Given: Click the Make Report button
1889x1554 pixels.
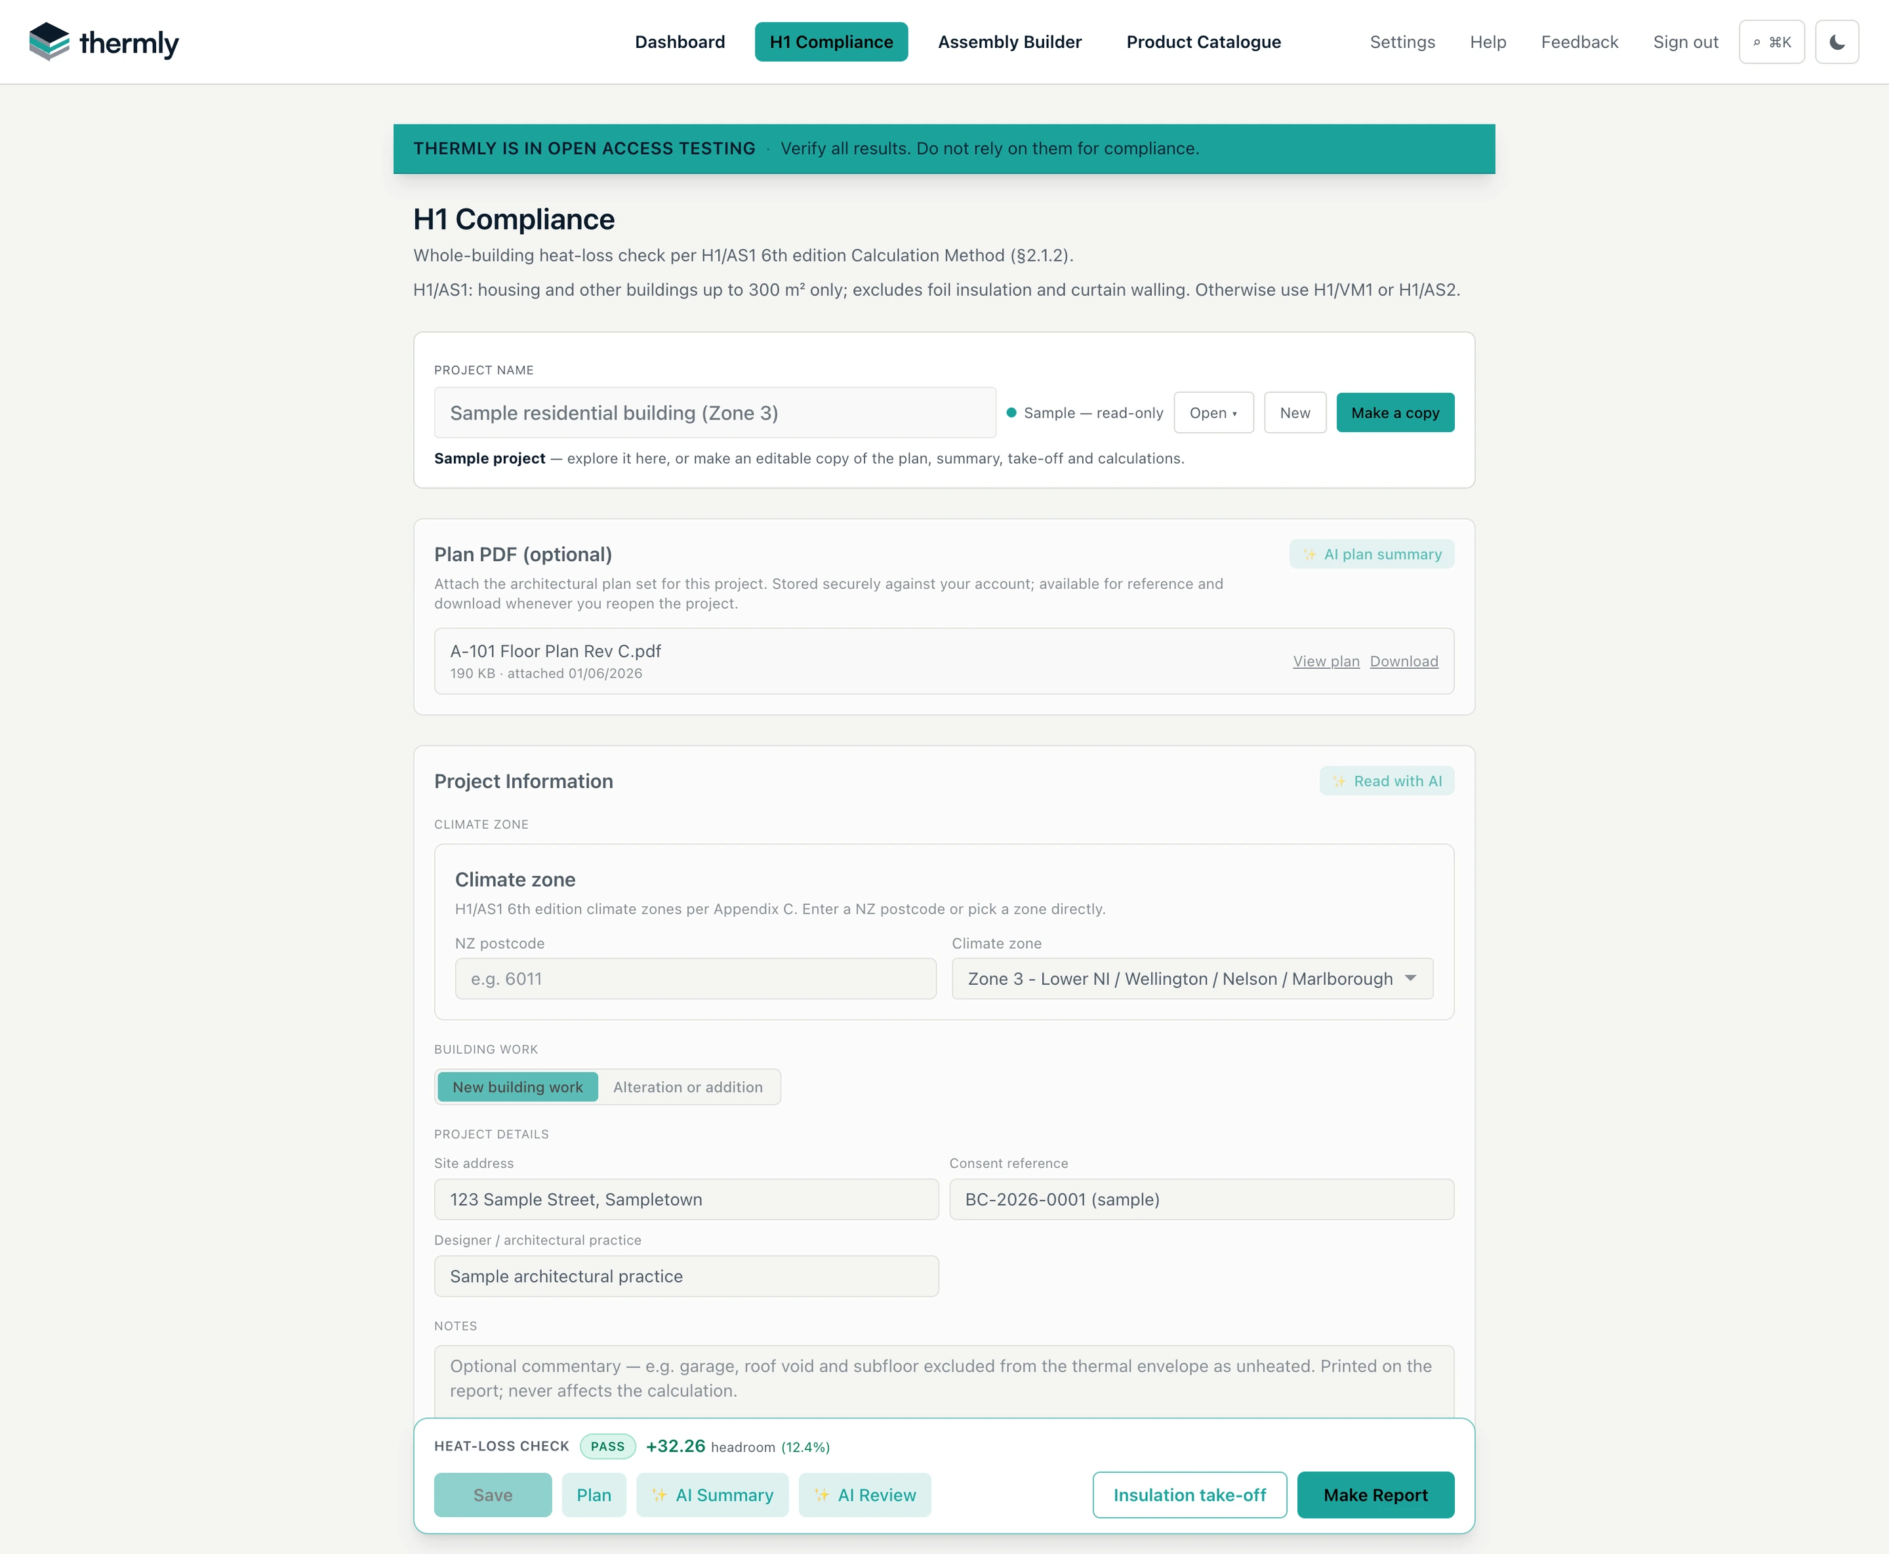Looking at the screenshot, I should pyautogui.click(x=1375, y=1495).
